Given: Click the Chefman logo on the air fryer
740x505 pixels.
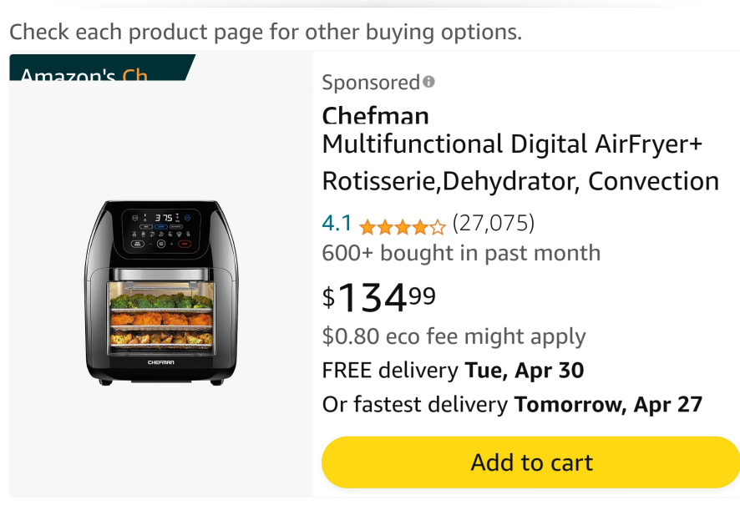Looking at the screenshot, I should [x=160, y=362].
